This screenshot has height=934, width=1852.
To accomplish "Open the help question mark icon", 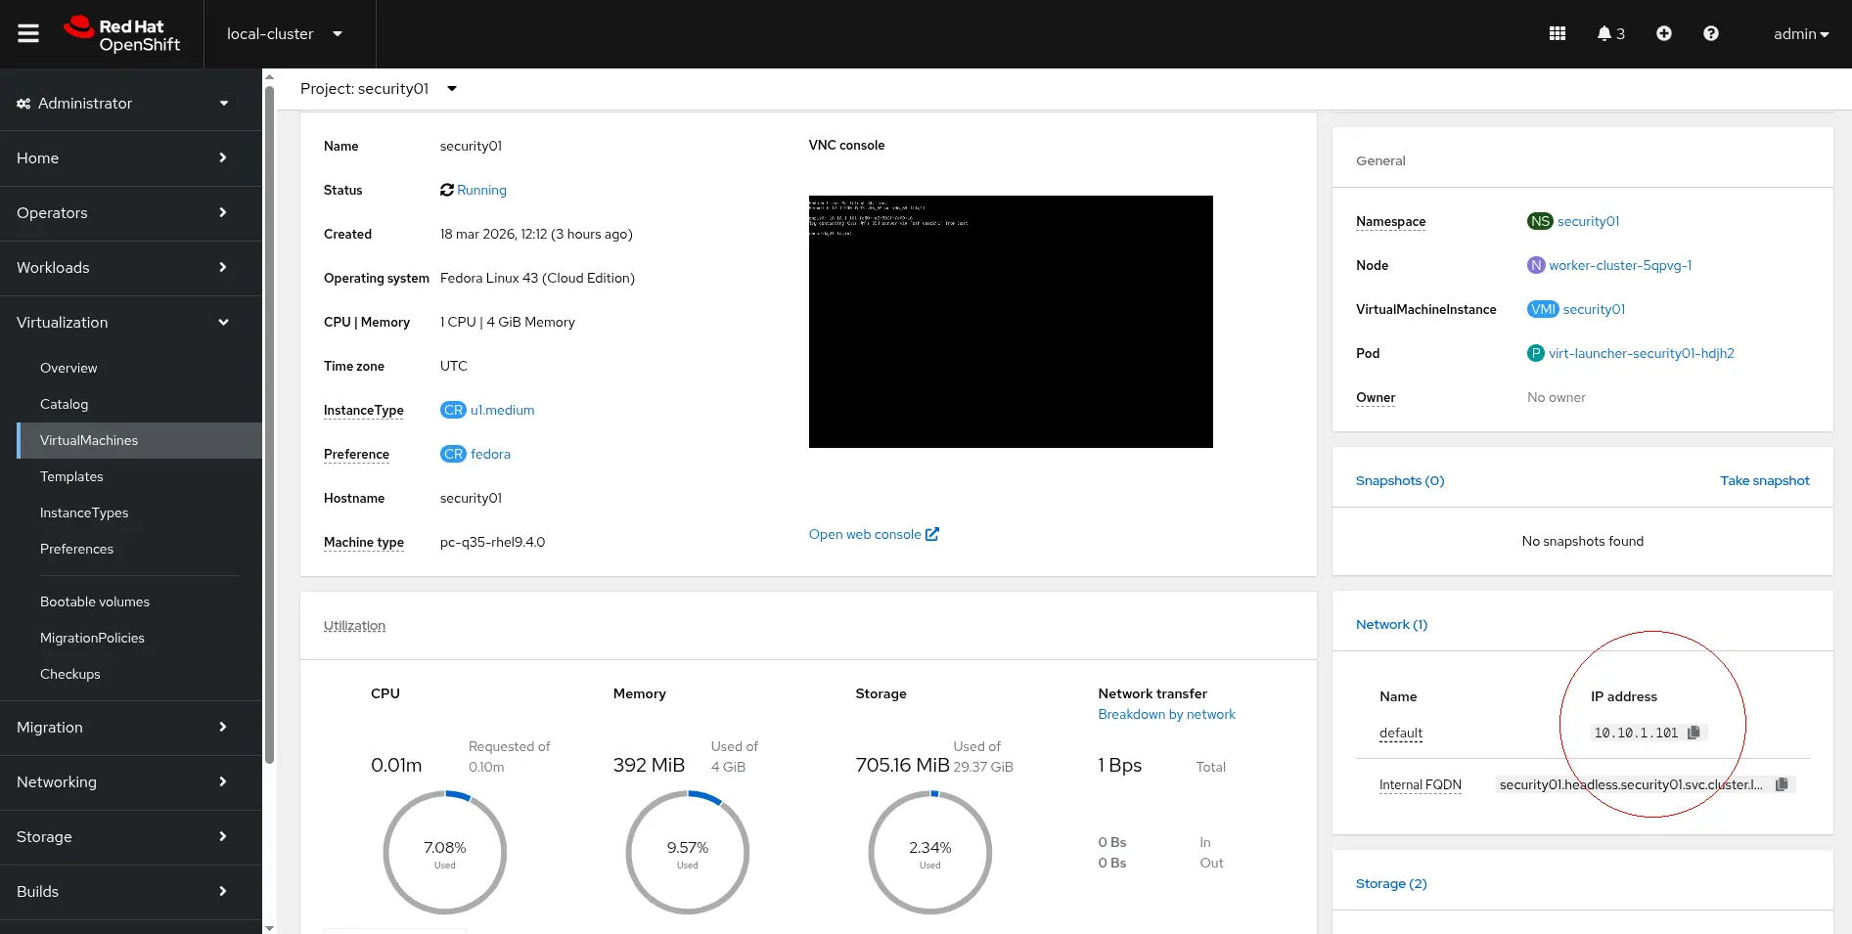I will coord(1710,33).
